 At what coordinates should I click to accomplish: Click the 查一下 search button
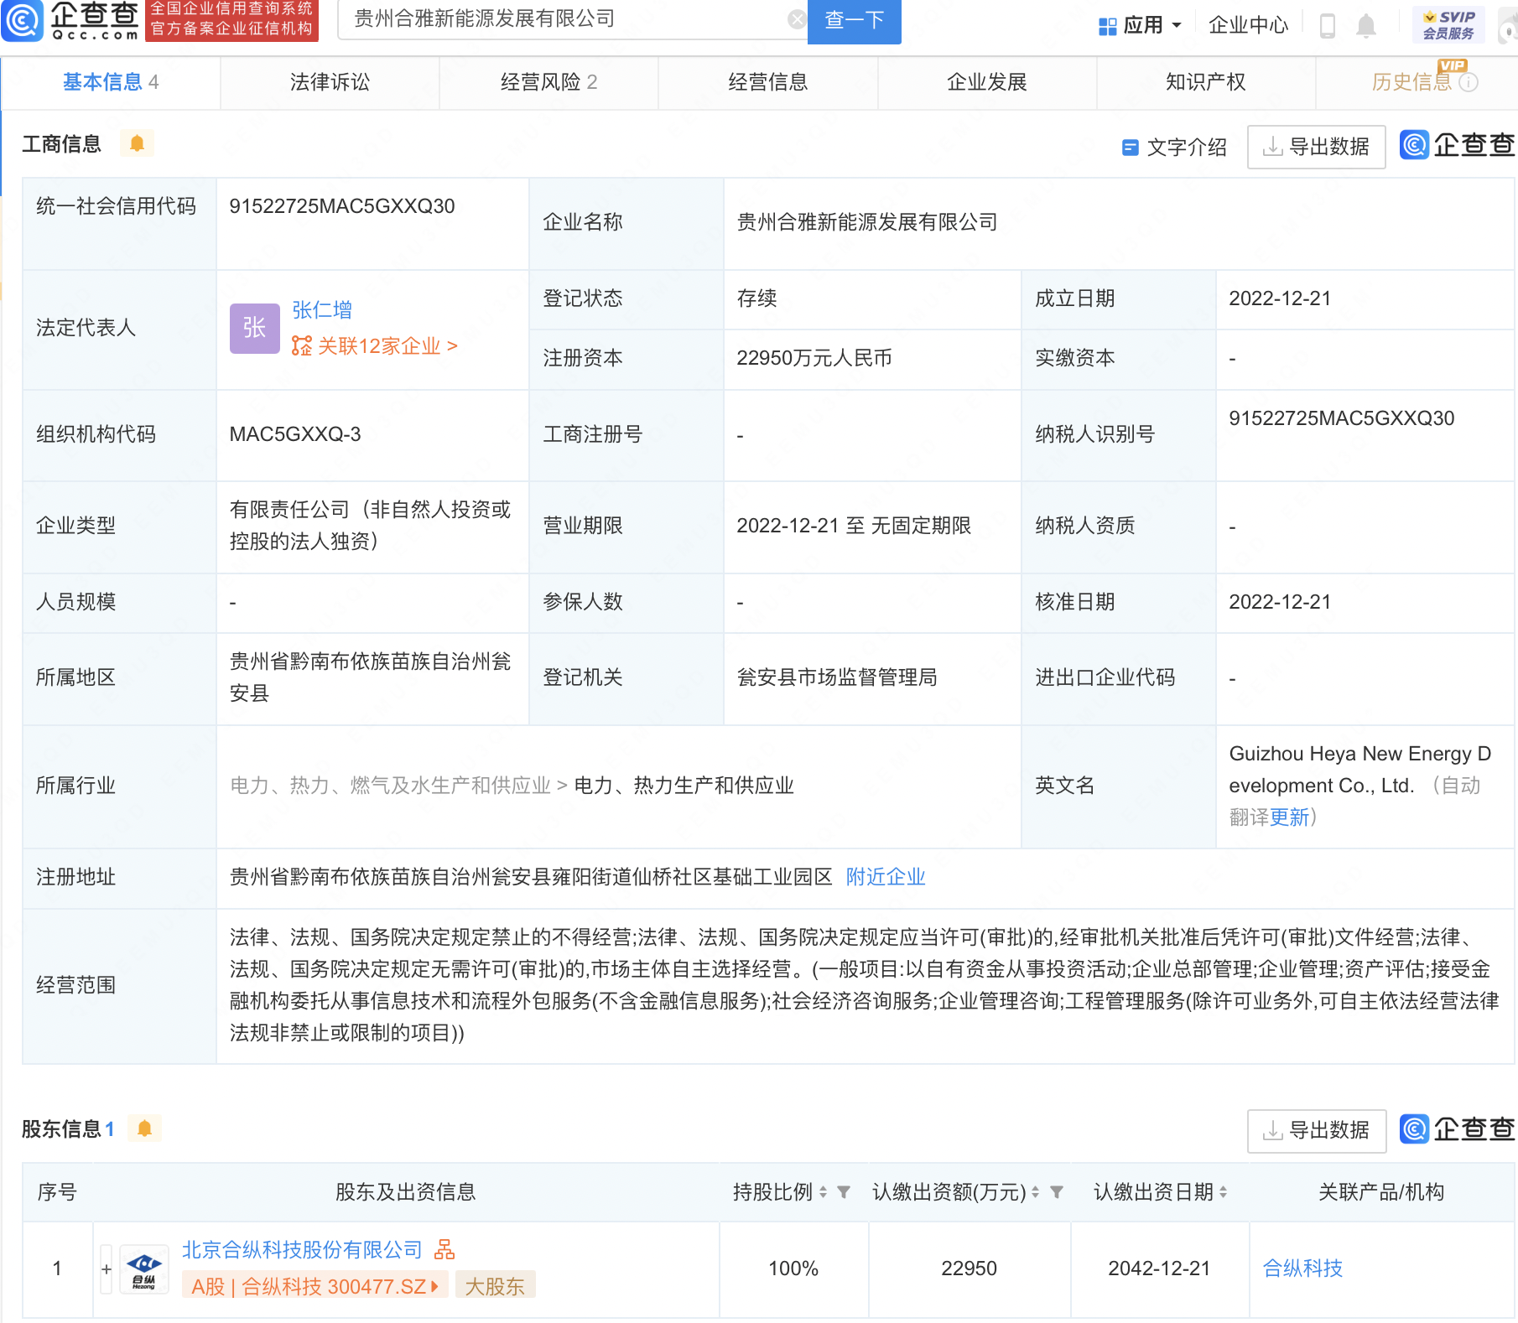coord(854,20)
